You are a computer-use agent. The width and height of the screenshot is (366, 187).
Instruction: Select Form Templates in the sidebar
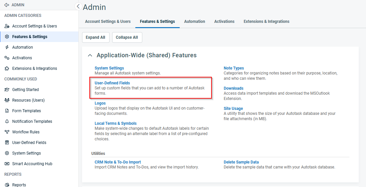click(x=26, y=111)
